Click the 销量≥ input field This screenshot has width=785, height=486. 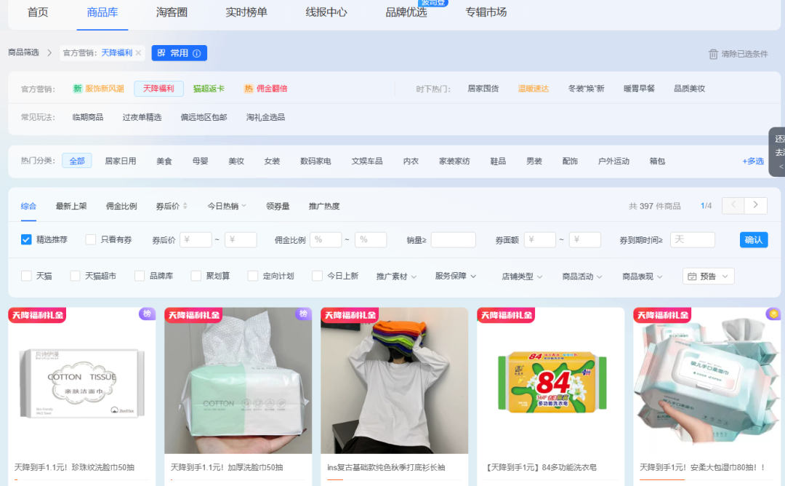point(453,239)
